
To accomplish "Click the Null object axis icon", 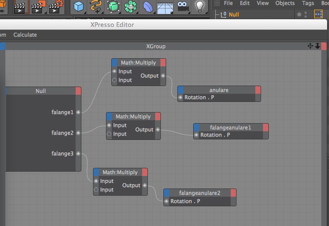I will coord(224,14).
